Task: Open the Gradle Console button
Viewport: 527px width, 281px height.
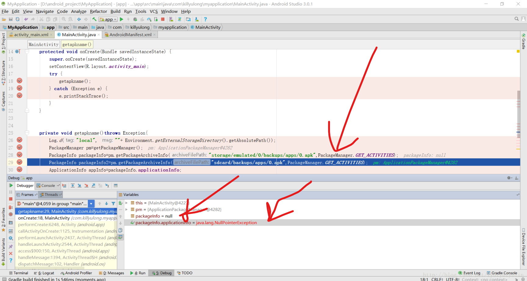Action: click(x=502, y=273)
